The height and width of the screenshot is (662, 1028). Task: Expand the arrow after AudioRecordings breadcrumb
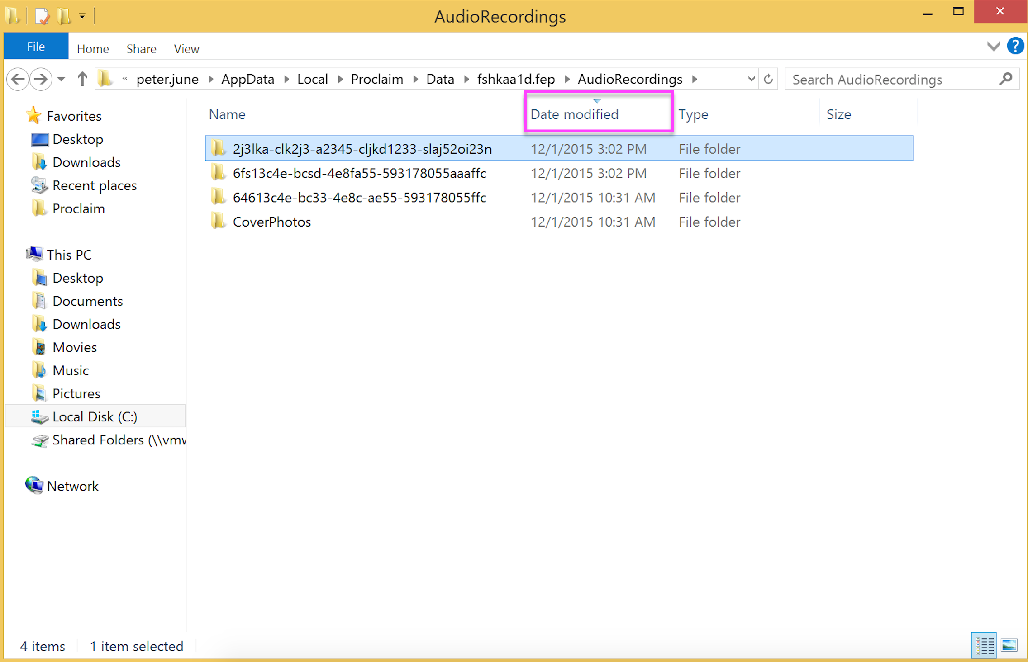click(695, 80)
